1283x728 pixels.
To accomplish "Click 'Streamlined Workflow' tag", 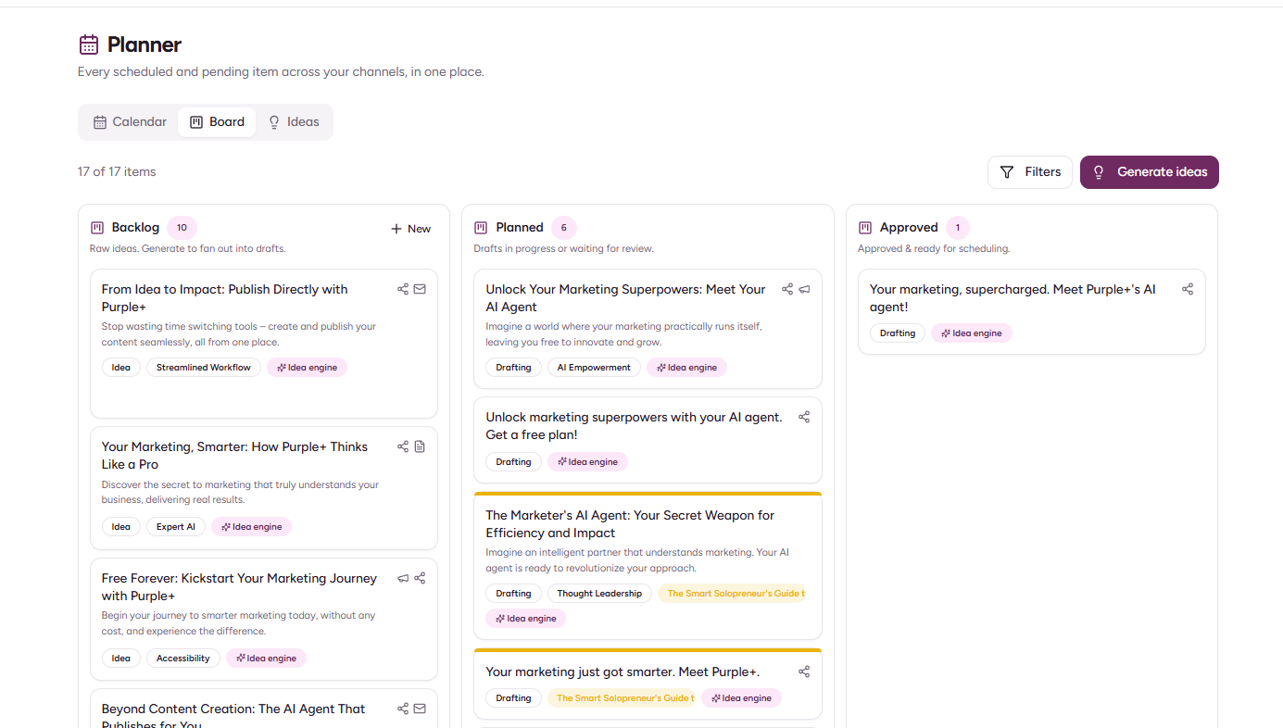I will click(x=204, y=368).
